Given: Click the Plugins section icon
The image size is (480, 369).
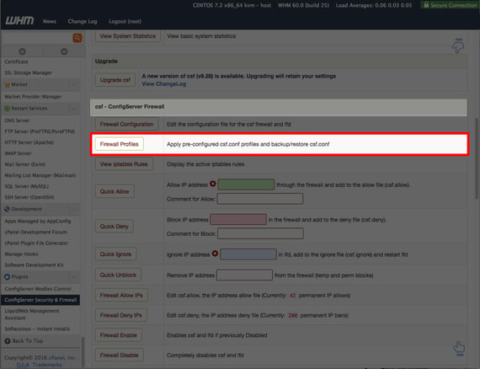Looking at the screenshot, I should [x=7, y=277].
